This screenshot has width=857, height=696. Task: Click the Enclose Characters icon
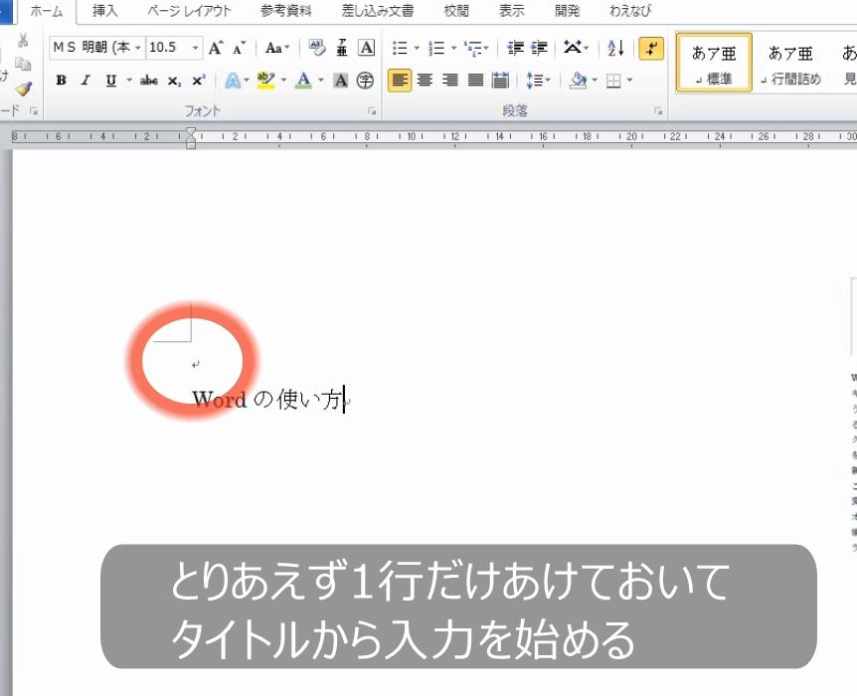pos(365,81)
